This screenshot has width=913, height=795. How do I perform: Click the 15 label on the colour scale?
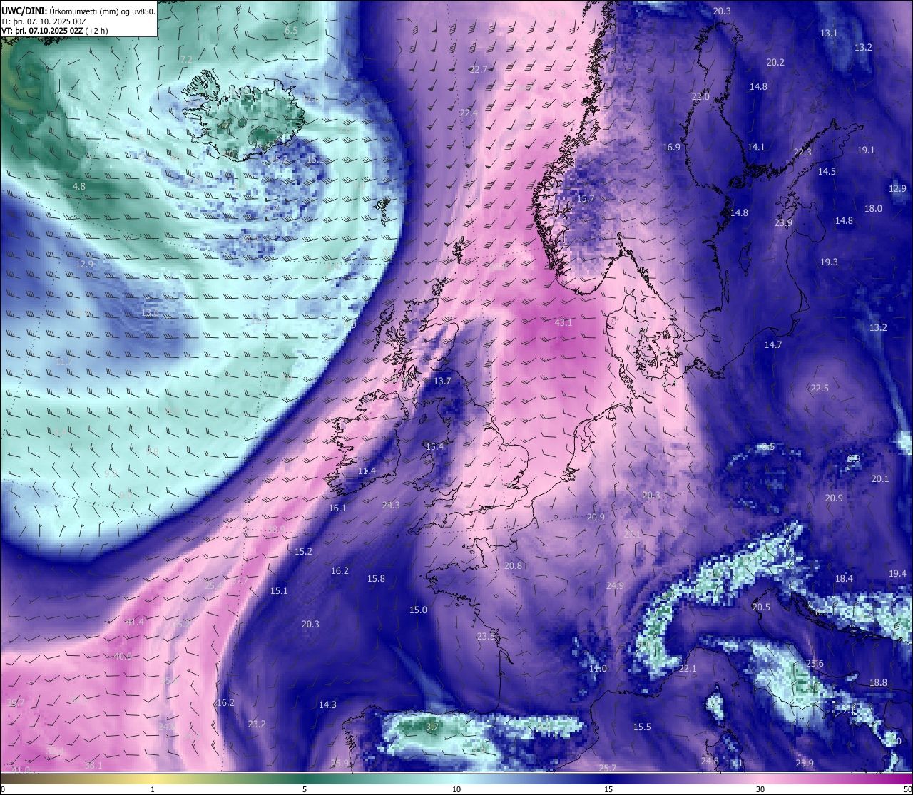coord(608,789)
